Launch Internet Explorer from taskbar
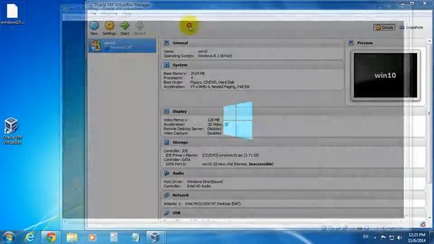Image resolution: width=434 pixels, height=244 pixels. click(30, 237)
